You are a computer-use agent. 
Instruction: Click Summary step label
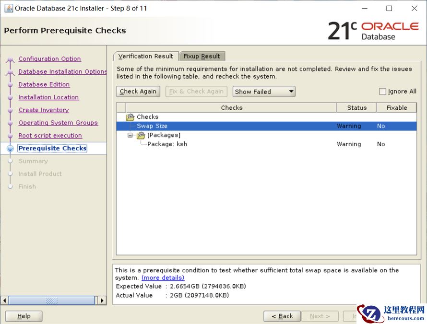click(x=33, y=161)
